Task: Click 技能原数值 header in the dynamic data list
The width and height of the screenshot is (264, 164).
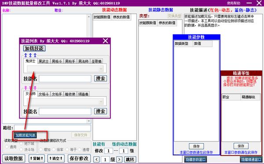Action: [x=102, y=17]
